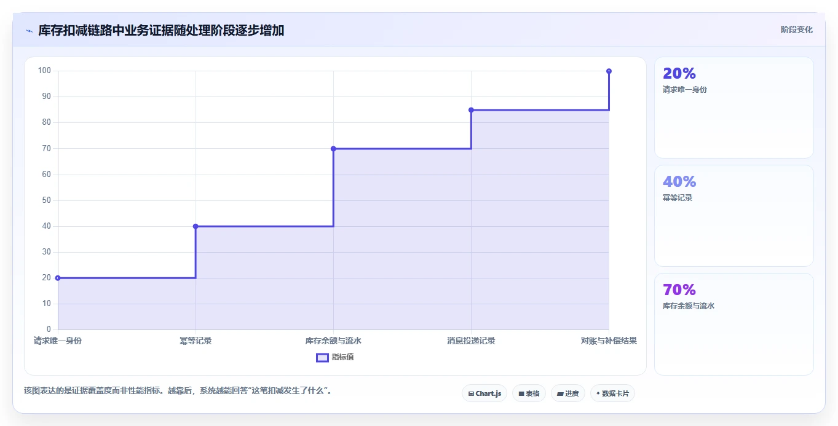Click the data point at 对账与补偿结果 (100)

[609, 71]
